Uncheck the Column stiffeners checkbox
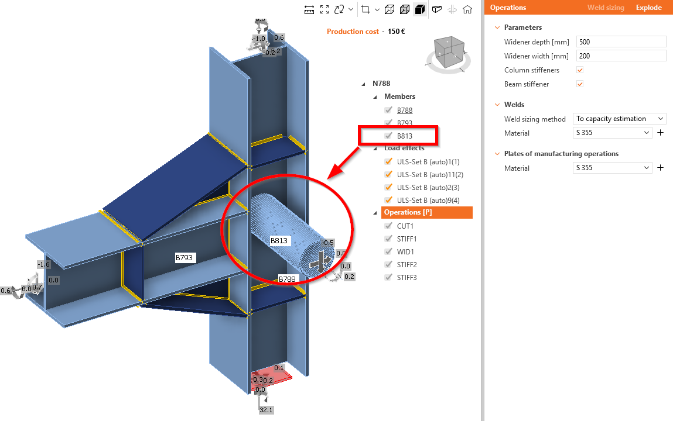The height and width of the screenshot is (421, 673). pos(580,70)
